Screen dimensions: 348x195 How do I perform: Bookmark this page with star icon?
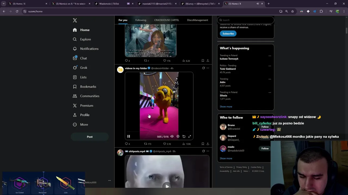293,11
